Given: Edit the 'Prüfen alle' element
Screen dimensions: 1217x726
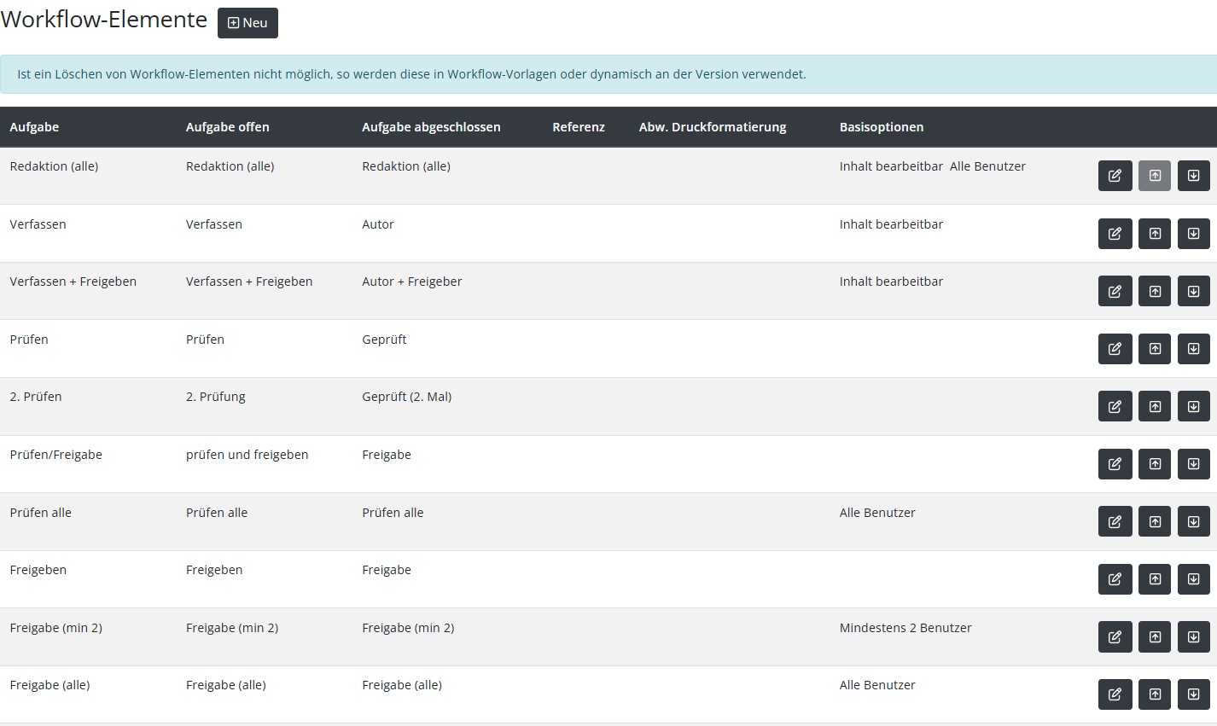Looking at the screenshot, I should point(1115,522).
